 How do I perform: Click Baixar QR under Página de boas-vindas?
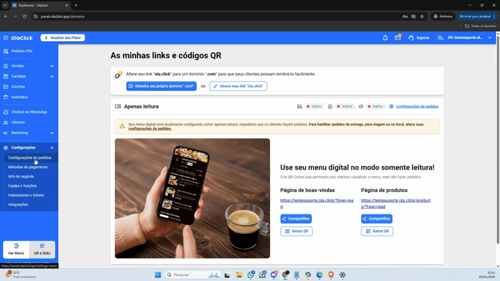296,231
